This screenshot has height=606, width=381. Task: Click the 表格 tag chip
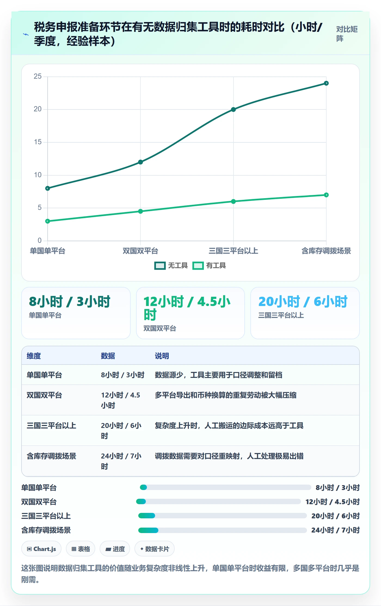[x=81, y=549]
